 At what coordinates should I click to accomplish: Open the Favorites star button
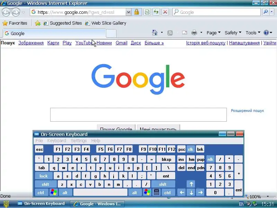click(15, 23)
